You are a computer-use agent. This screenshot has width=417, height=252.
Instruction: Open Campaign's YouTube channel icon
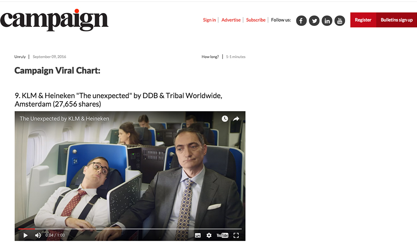[x=340, y=21]
